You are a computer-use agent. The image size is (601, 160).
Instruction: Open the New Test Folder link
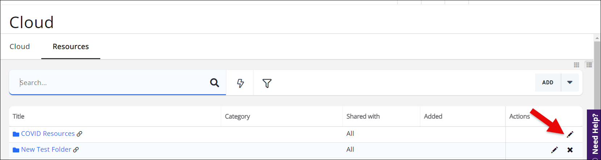point(46,150)
